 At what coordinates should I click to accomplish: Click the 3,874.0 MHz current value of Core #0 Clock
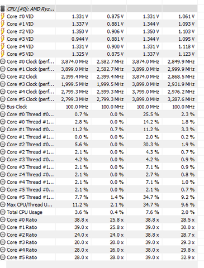click(74, 61)
